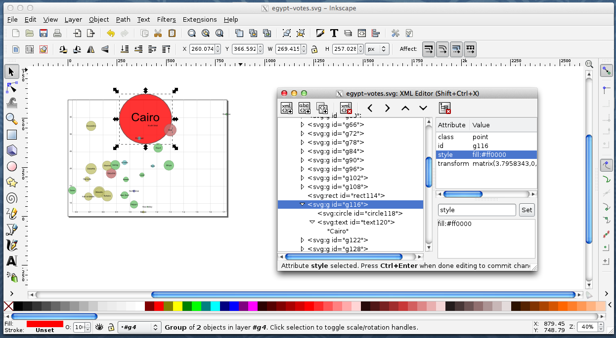
Task: Select the Zoom magnifier tool
Action: click(x=11, y=118)
